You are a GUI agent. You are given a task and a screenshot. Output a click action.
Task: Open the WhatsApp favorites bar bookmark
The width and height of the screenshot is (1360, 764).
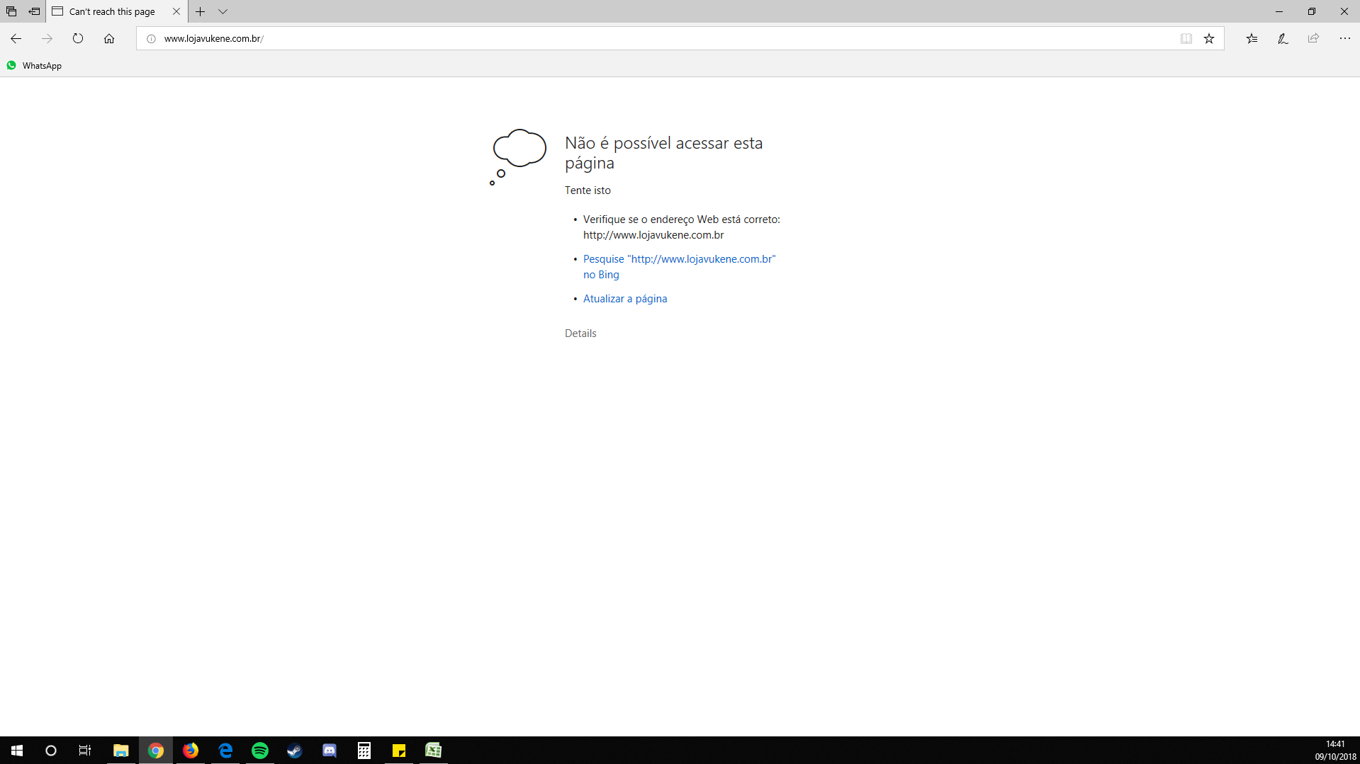34,65
